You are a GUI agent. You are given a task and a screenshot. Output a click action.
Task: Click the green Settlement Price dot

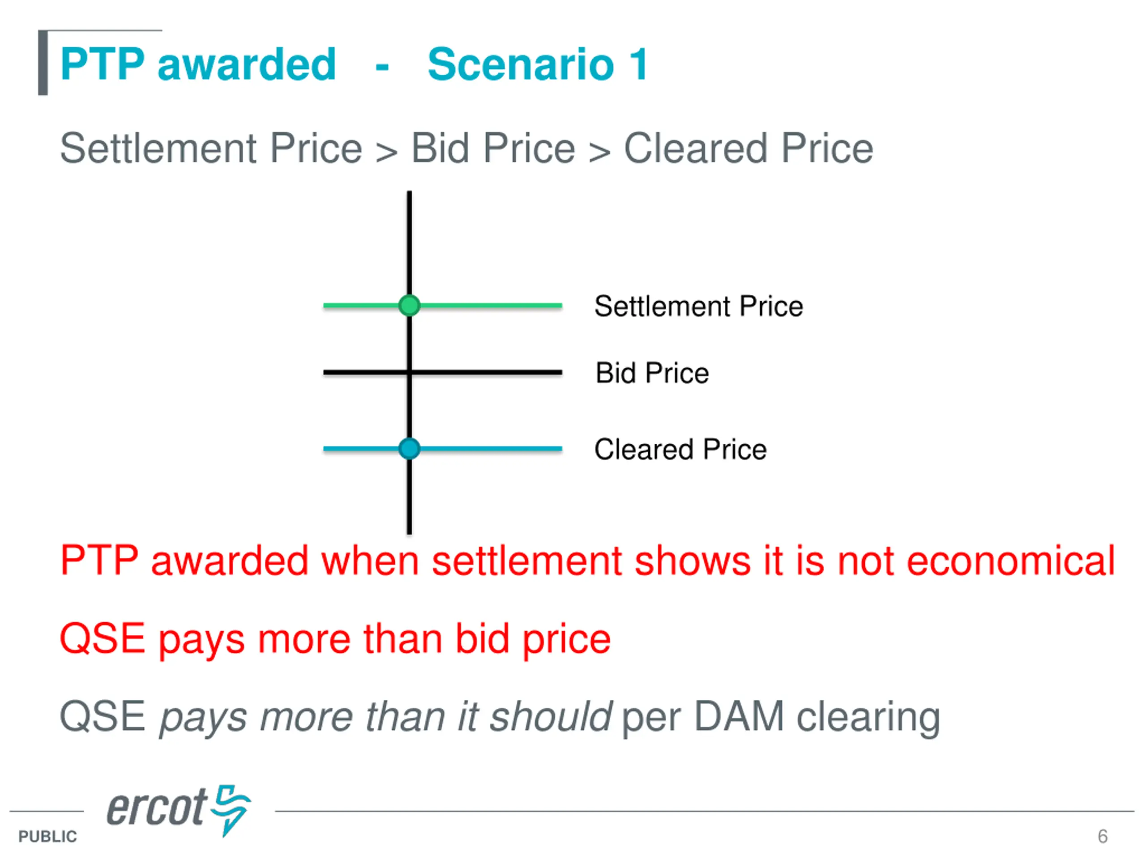[x=409, y=306]
